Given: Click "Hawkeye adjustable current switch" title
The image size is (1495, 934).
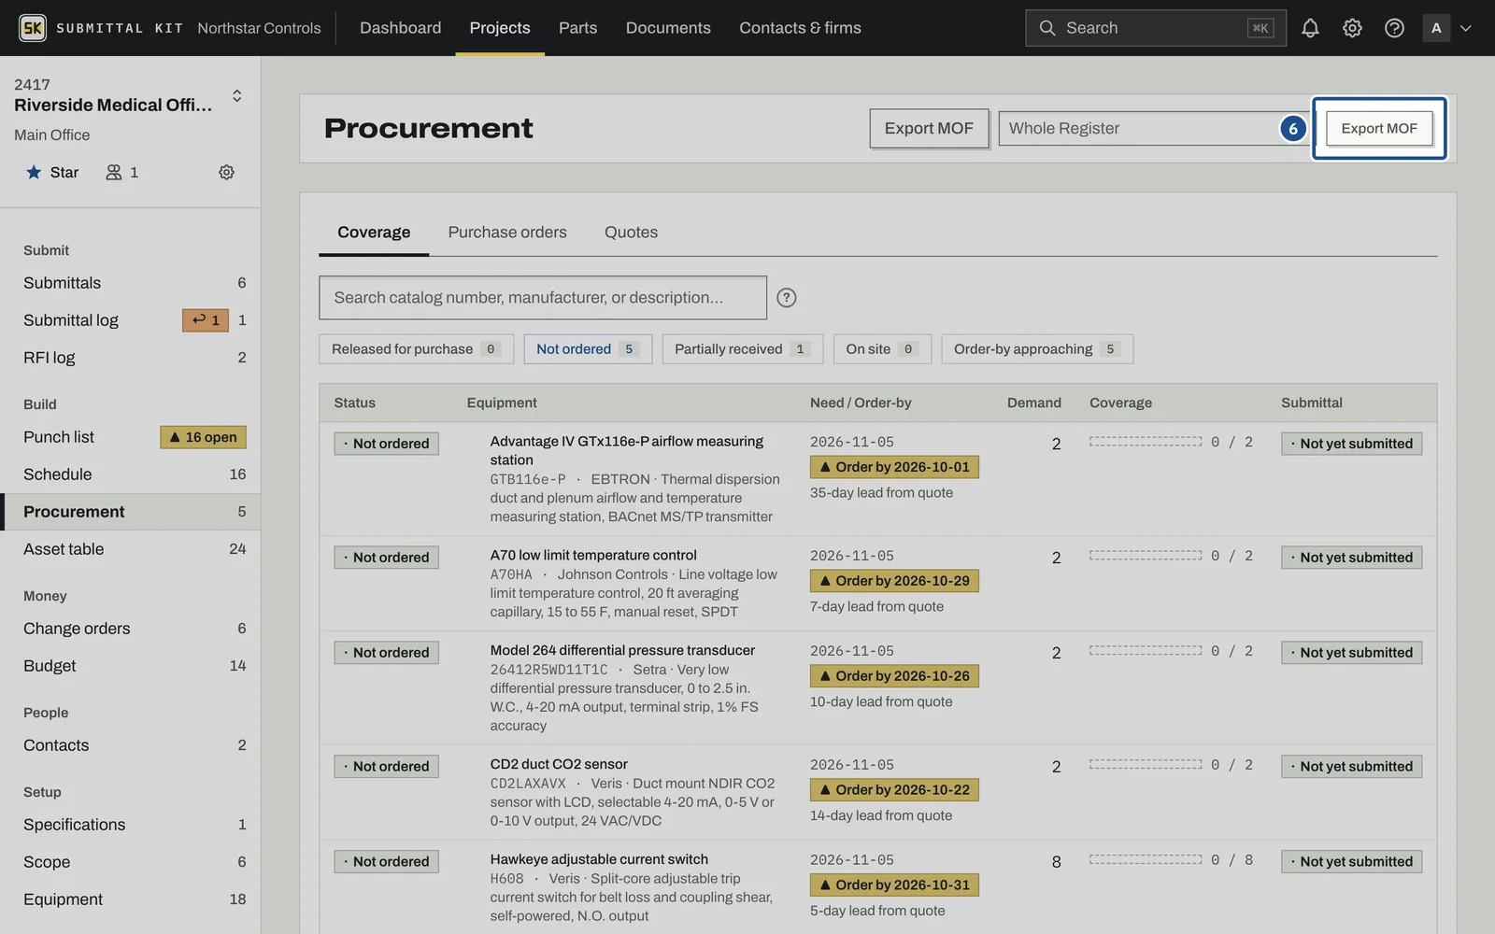Looking at the screenshot, I should pos(599,859).
